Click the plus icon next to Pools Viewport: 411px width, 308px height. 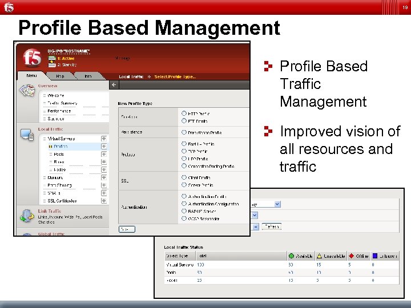click(104, 154)
